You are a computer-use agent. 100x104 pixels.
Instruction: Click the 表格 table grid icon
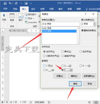(x=12, y=16)
